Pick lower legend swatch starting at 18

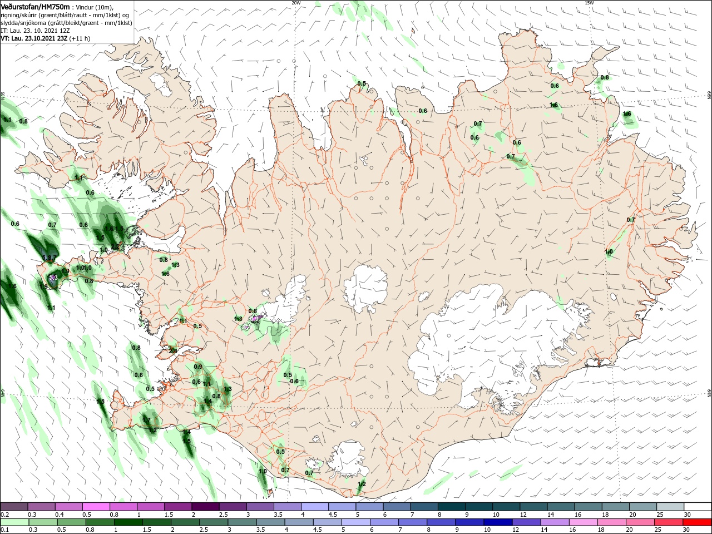click(611, 522)
